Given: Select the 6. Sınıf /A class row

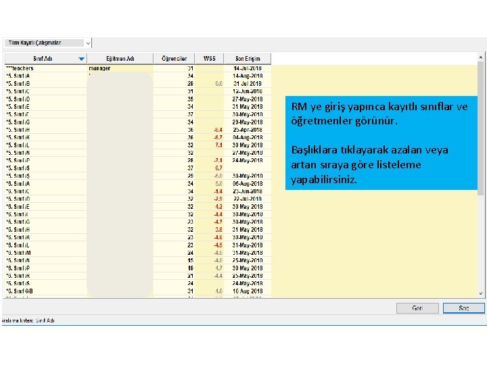Looking at the screenshot, I should [138, 183].
